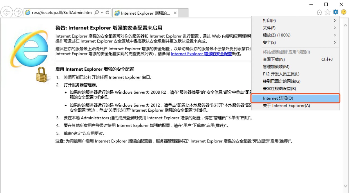Expand the 文件(F) submenu
Viewport: 349px width, 193px height.
click(x=295, y=28)
